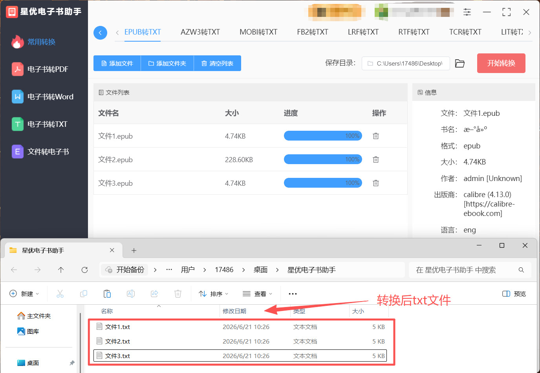Click the copy icon in Explorer toolbar
This screenshot has height=373, width=540.
point(84,294)
